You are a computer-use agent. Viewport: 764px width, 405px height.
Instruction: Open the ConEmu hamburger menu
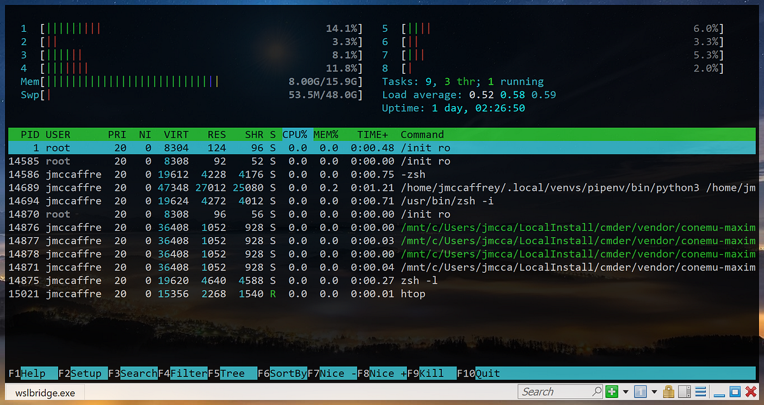(700, 392)
